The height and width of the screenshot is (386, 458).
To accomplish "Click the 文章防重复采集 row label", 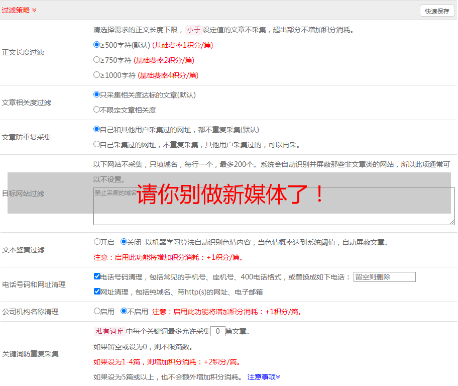I will [26, 137].
